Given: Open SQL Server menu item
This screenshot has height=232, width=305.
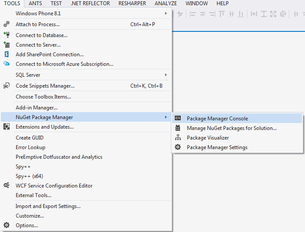Looking at the screenshot, I should click(x=86, y=75).
